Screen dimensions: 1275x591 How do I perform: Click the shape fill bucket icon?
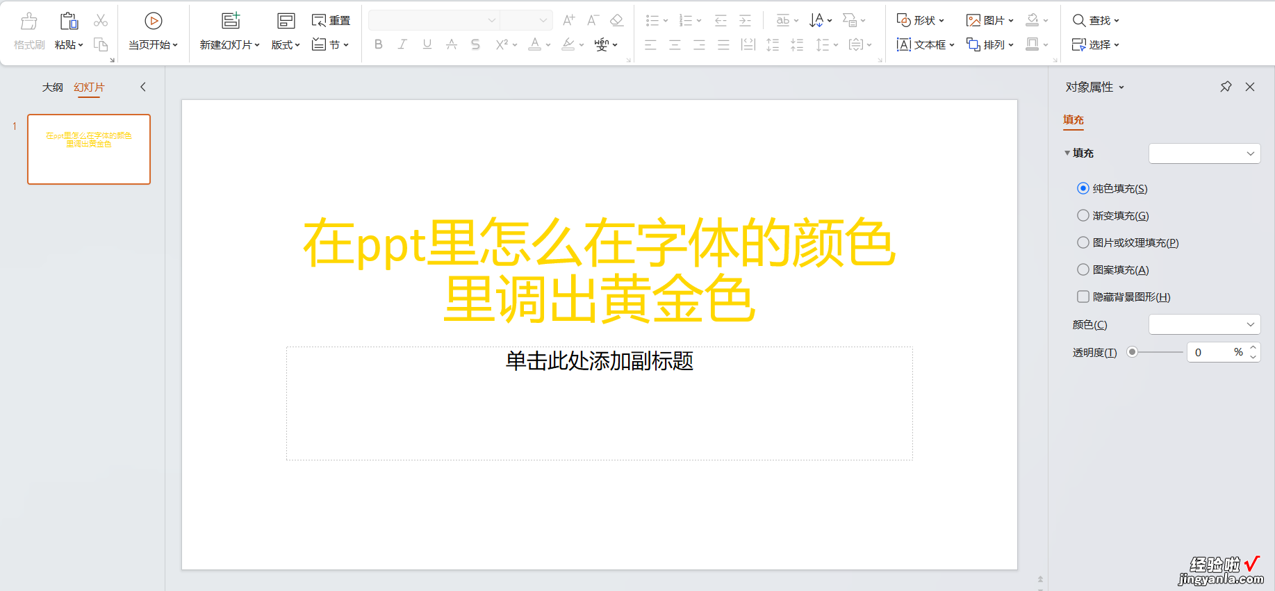coord(1033,20)
